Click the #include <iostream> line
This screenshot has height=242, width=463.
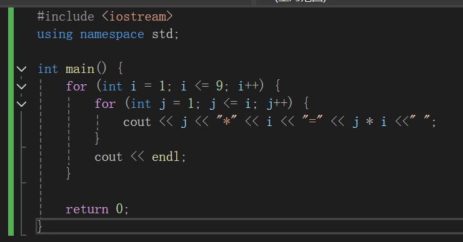pyautogui.click(x=105, y=16)
